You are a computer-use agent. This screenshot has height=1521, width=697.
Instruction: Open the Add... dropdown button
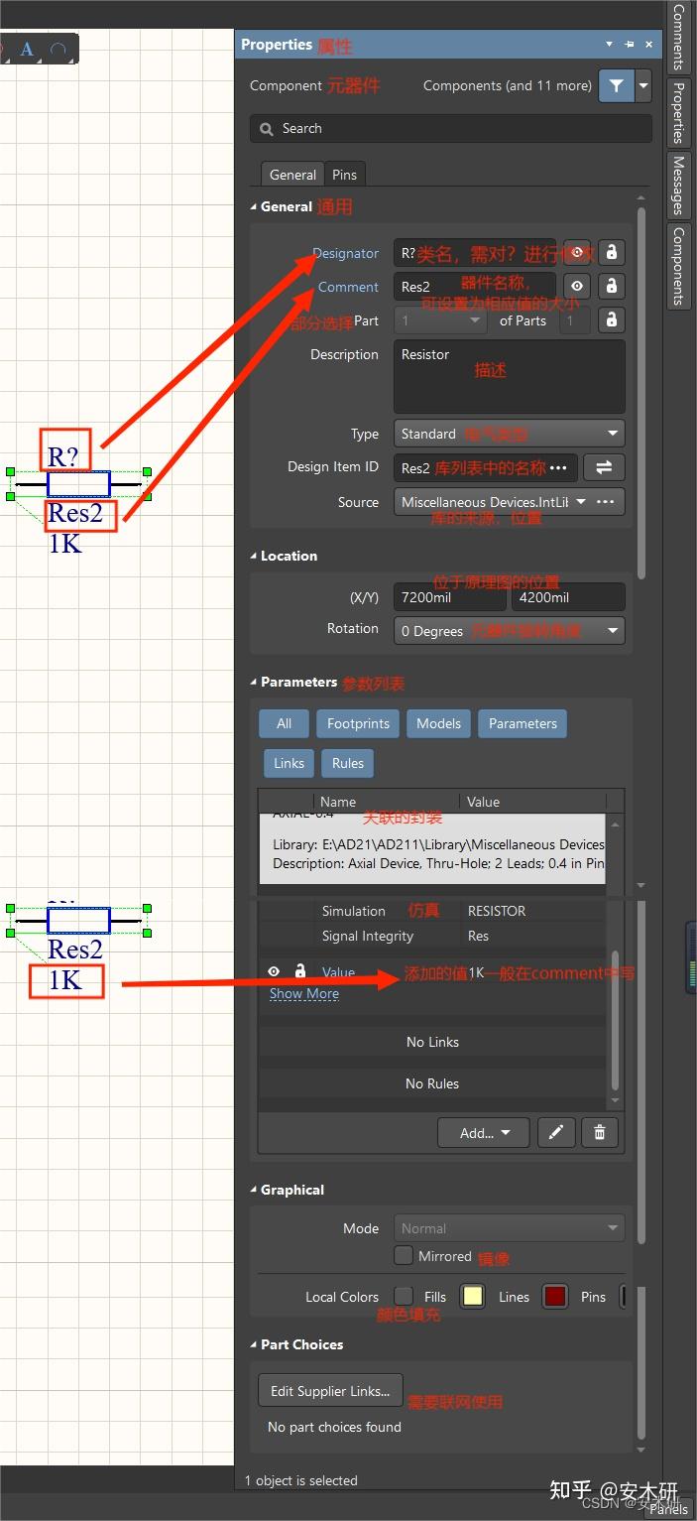coord(486,1132)
